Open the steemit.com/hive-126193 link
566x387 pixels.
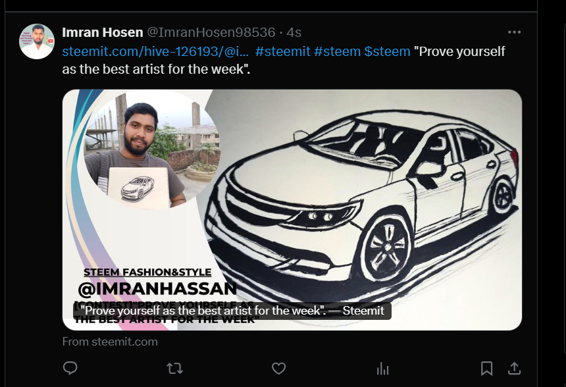pos(155,51)
